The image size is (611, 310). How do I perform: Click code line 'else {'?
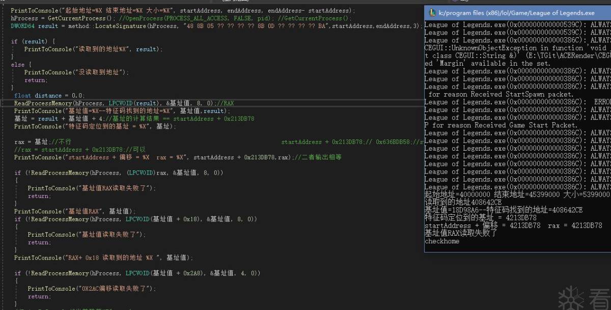[21, 65]
